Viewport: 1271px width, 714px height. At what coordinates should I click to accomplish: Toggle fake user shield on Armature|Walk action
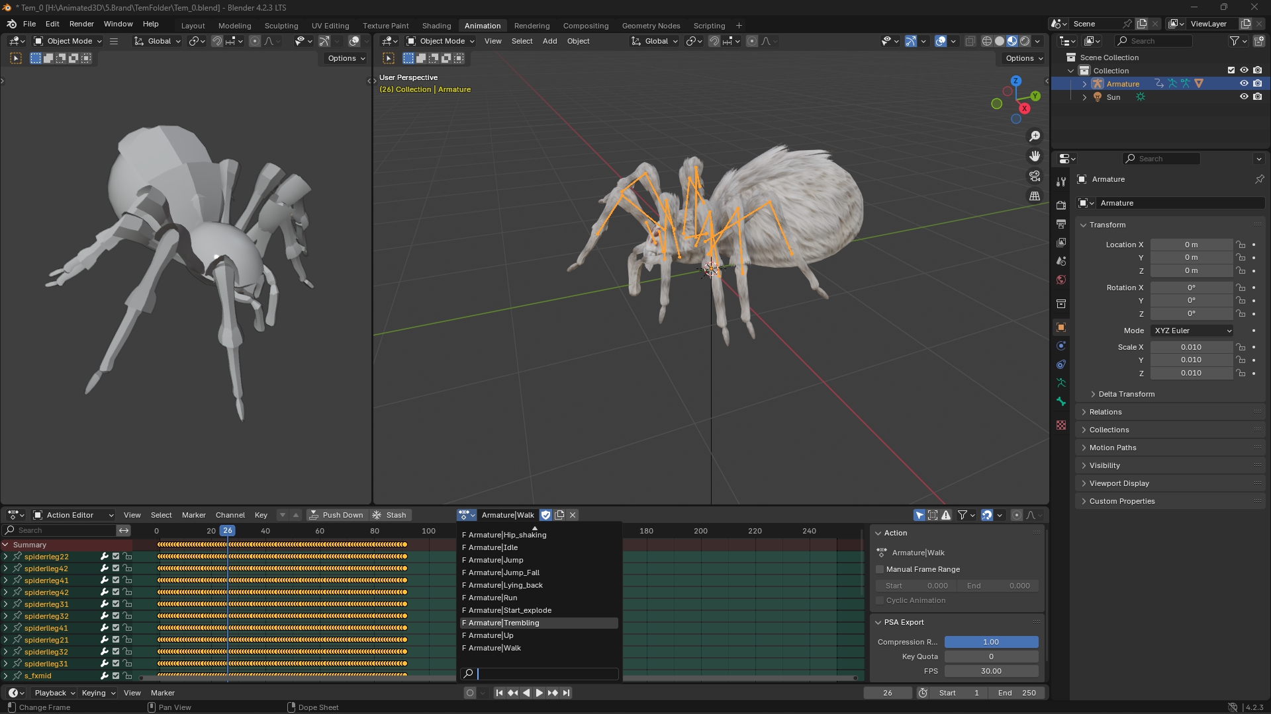point(546,515)
